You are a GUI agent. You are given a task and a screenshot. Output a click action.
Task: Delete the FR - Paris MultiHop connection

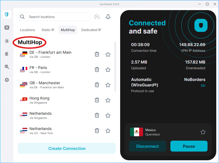pyautogui.click(x=97, y=70)
